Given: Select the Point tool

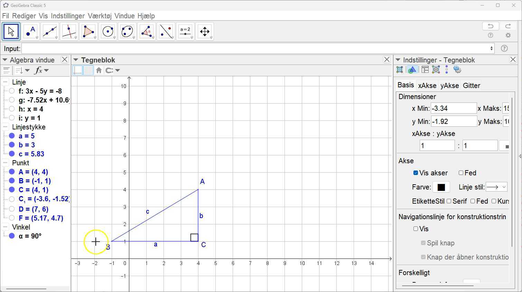Looking at the screenshot, I should click(x=30, y=31).
